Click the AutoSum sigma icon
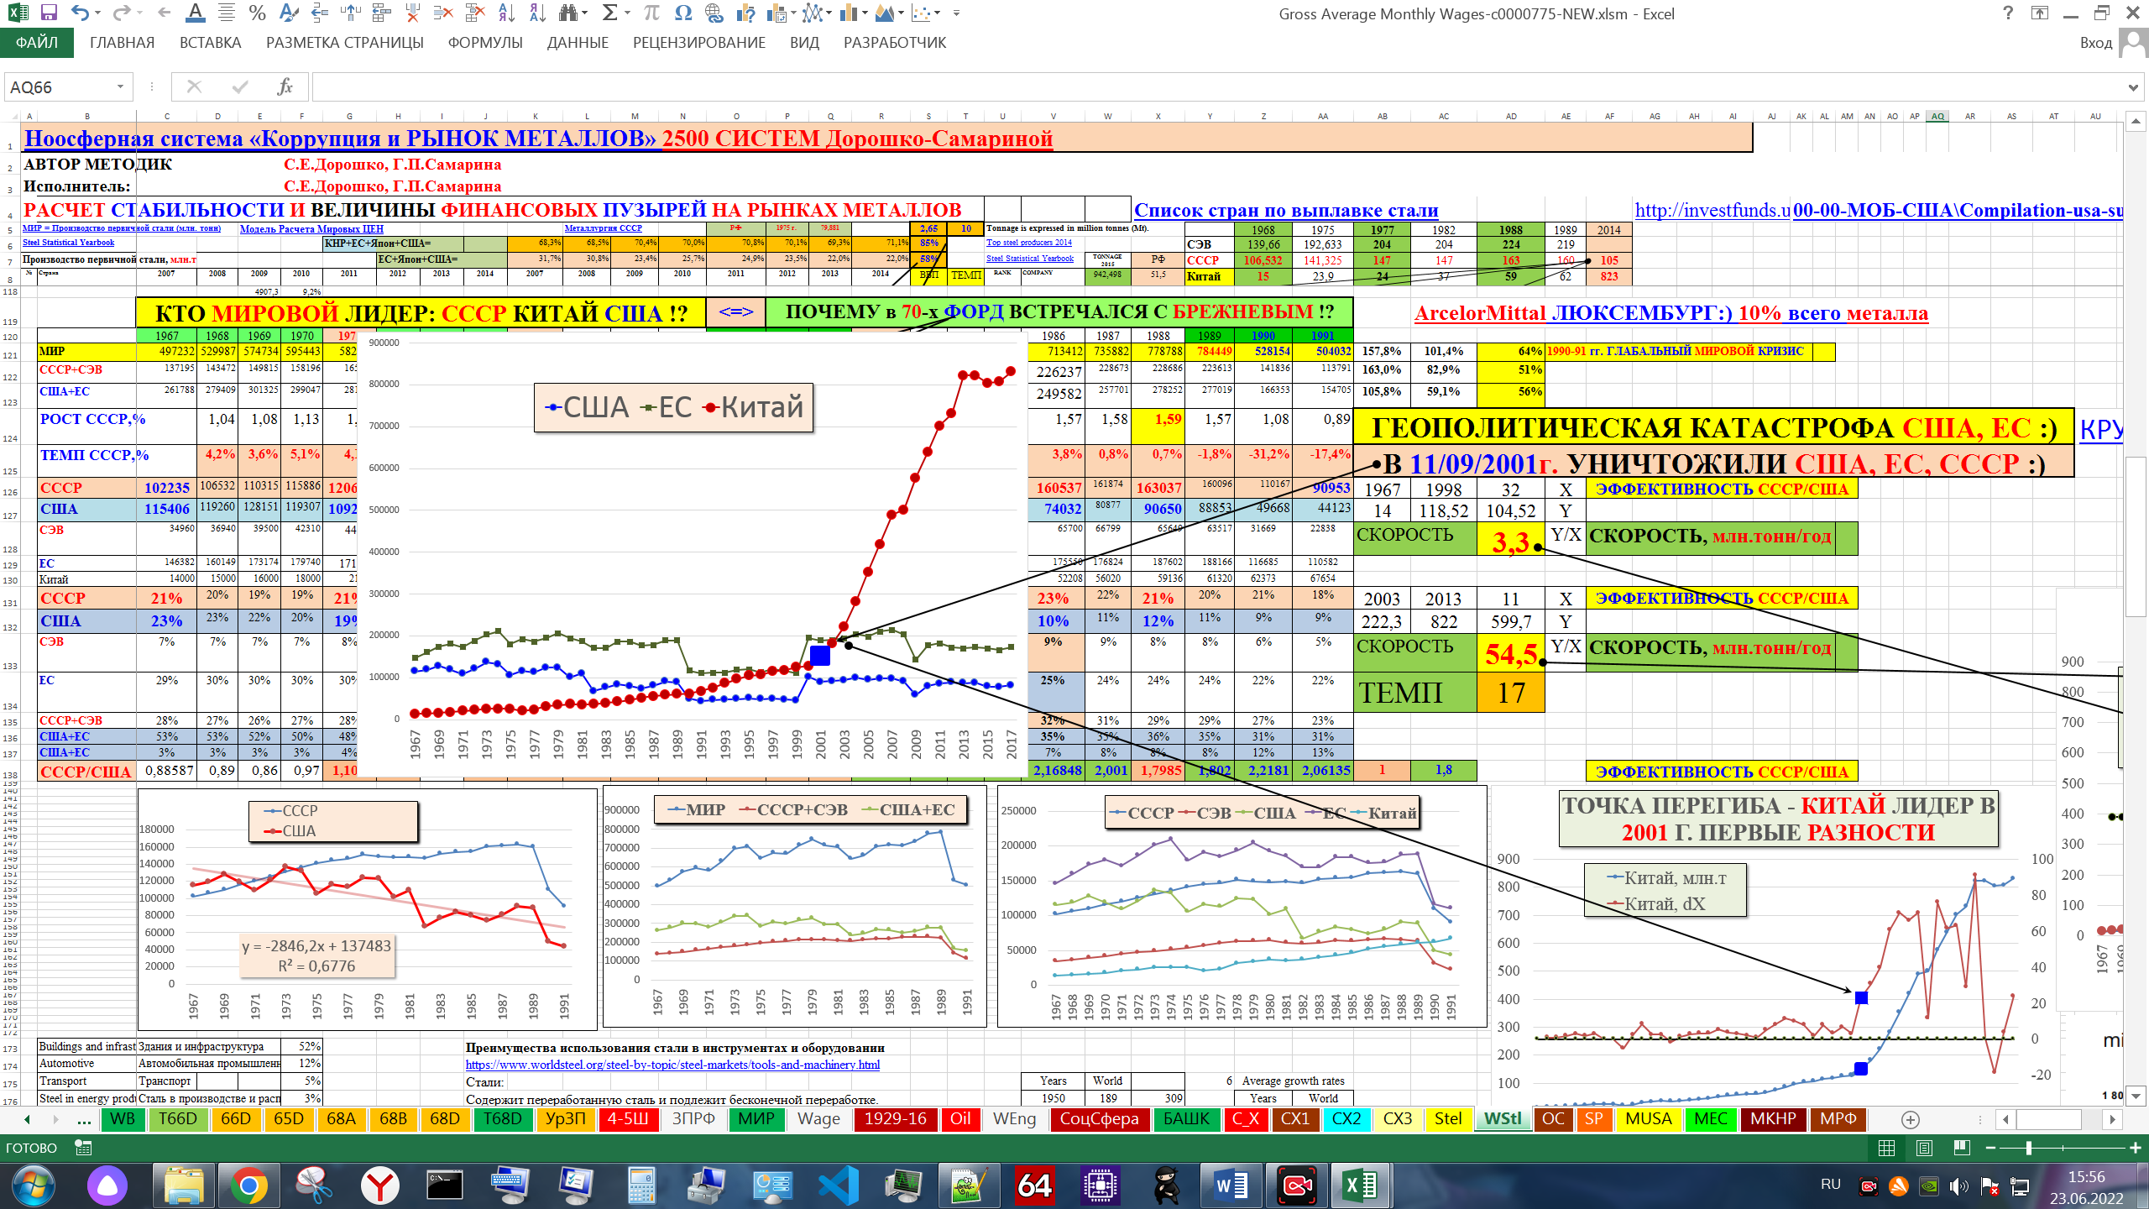 point(609,13)
